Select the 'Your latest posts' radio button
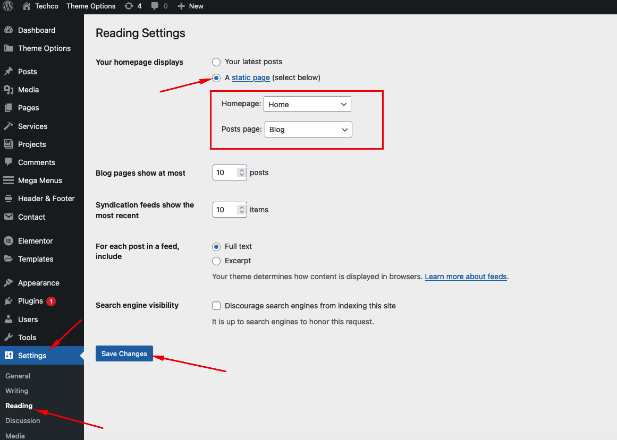 click(x=216, y=62)
